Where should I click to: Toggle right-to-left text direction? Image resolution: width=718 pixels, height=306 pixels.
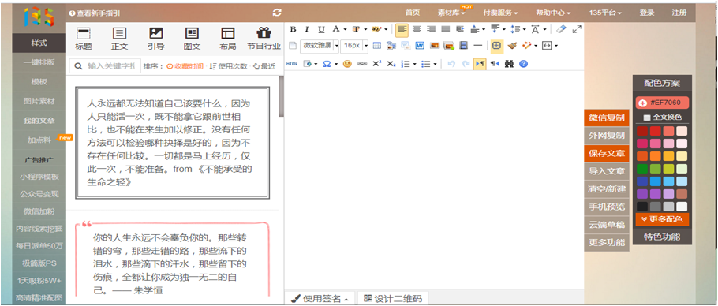click(495, 64)
